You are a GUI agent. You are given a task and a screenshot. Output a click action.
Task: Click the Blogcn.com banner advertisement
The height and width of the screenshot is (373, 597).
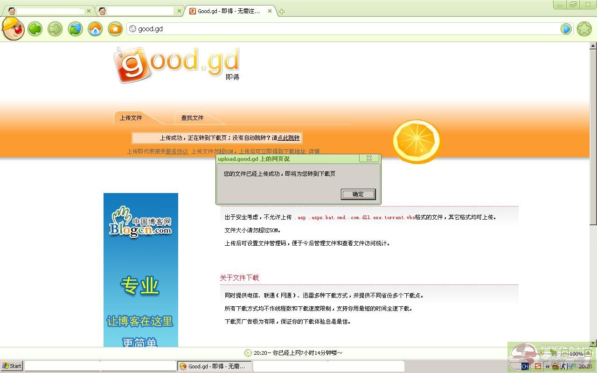coord(140,269)
